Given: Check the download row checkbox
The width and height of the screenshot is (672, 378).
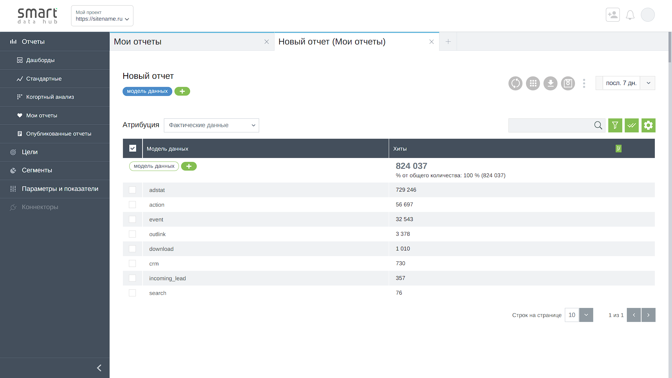Looking at the screenshot, I should pos(132,249).
